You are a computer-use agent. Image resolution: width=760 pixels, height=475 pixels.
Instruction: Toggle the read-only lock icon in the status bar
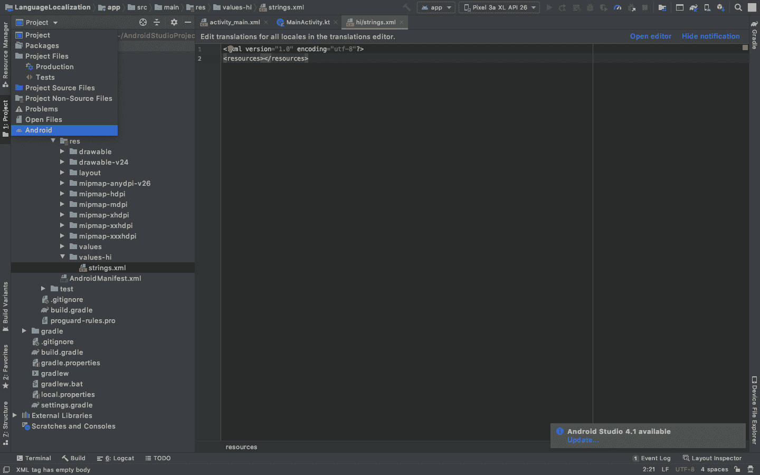[x=737, y=469]
